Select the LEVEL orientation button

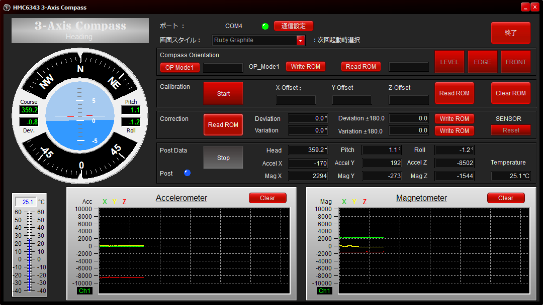tap(449, 62)
